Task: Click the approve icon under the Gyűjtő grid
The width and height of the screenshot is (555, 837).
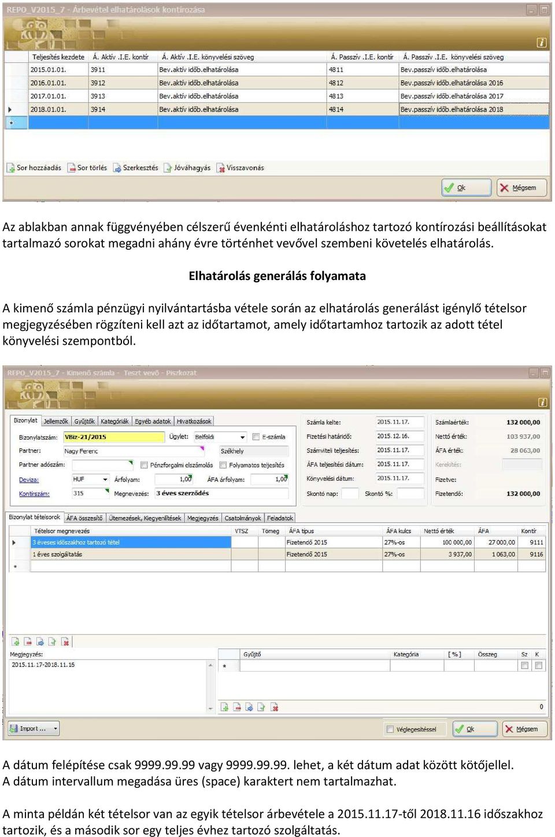Action: [x=261, y=707]
